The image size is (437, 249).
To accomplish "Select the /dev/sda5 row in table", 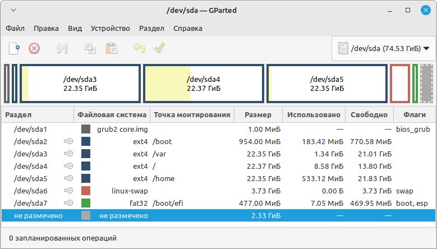I will coord(219,178).
